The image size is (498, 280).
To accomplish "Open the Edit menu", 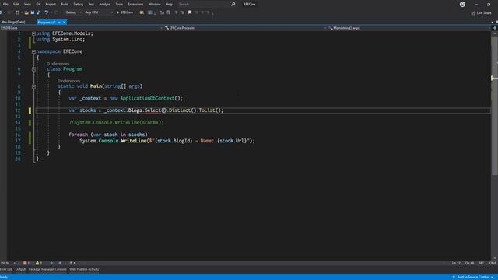I will 16,4.
